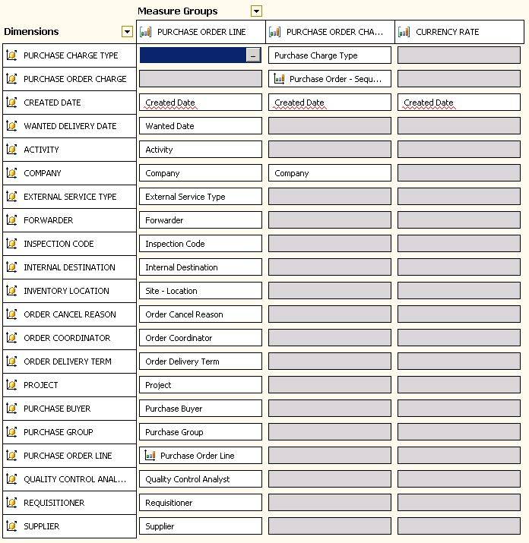Click the Company cell under PURCHASE ORDER CHA...
Viewport: 529px width, 543px height.
point(330,173)
